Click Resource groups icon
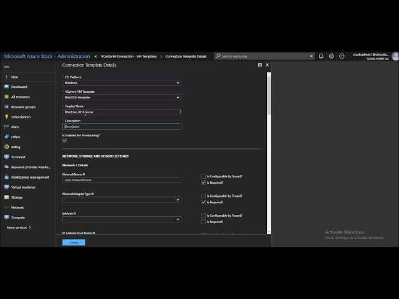Image resolution: width=399 pixels, height=299 pixels. click(7, 107)
